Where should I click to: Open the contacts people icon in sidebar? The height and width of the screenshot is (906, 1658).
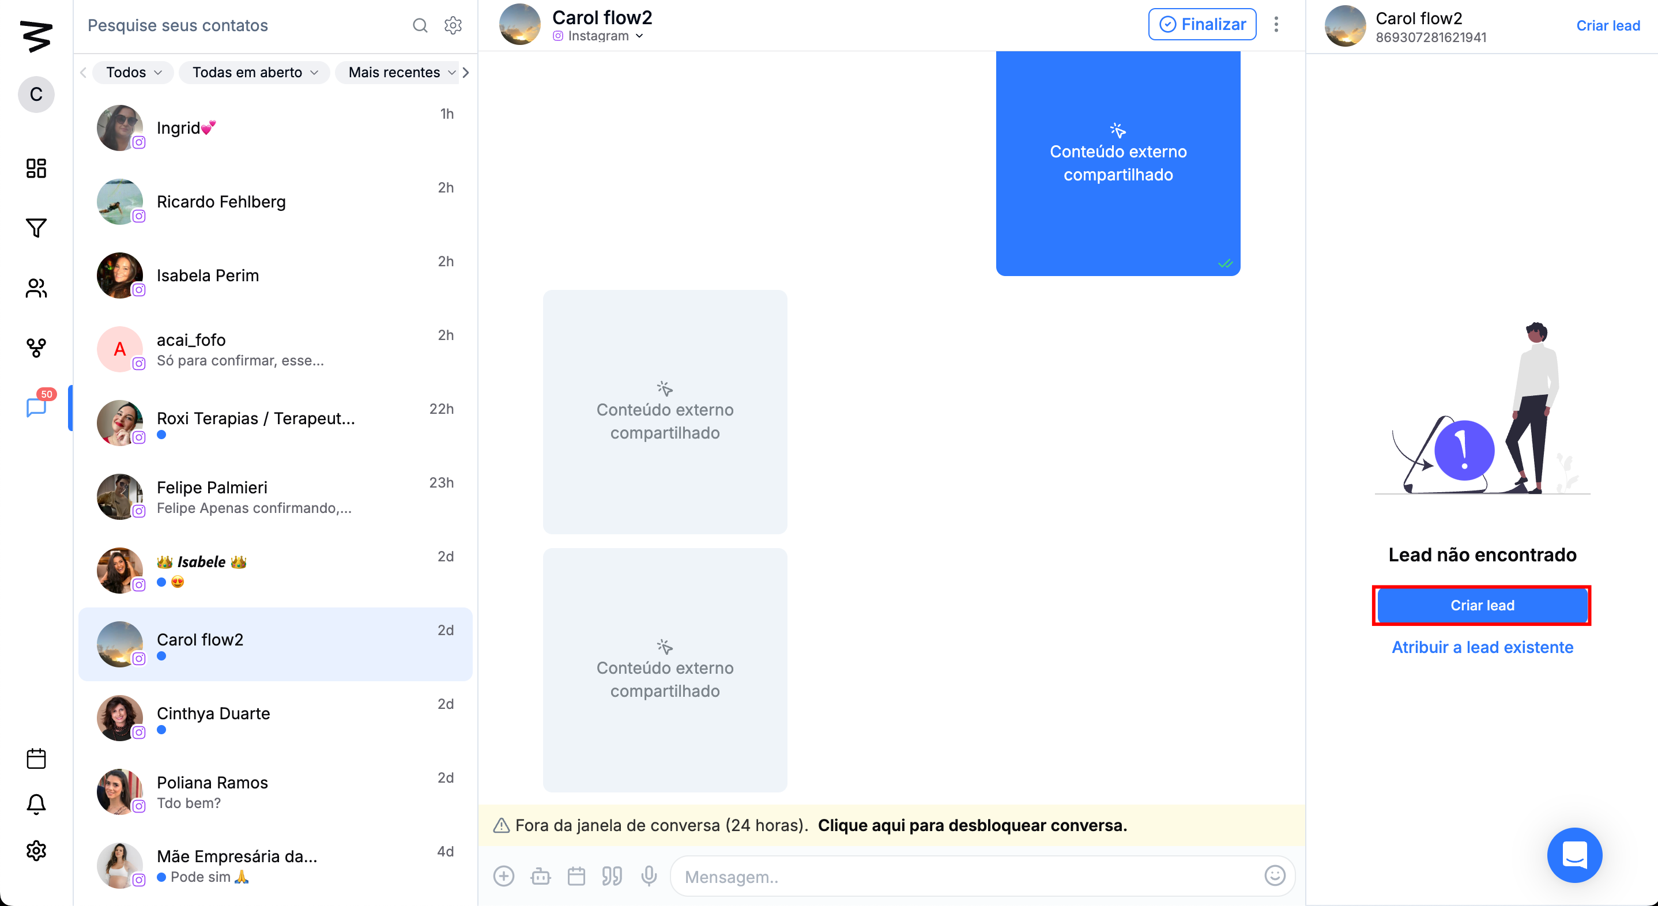tap(36, 288)
